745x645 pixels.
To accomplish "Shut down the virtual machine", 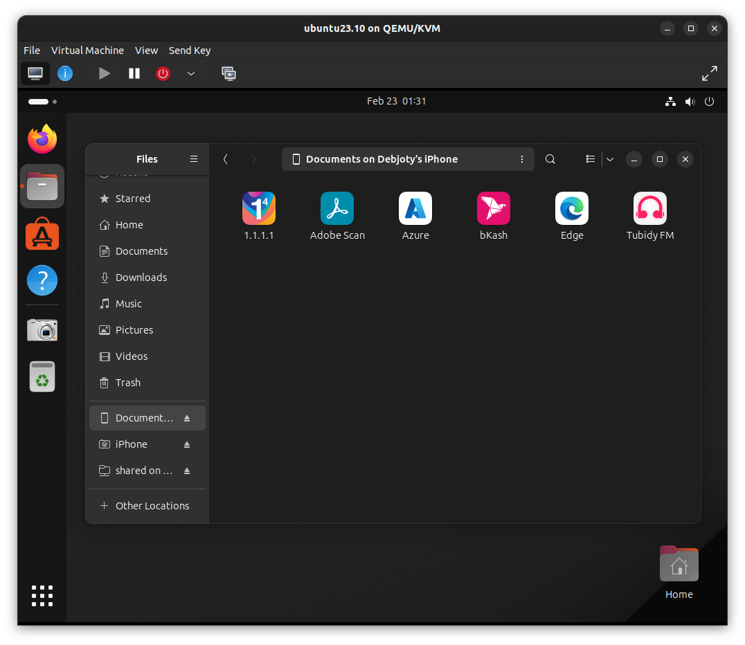I will [x=163, y=73].
